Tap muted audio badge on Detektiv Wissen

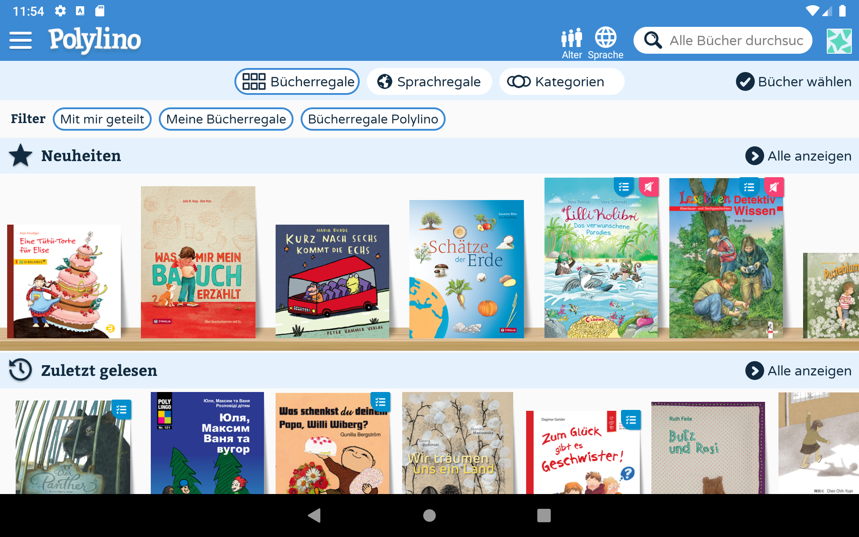coord(774,187)
